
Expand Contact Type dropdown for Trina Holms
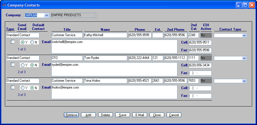[244, 81]
